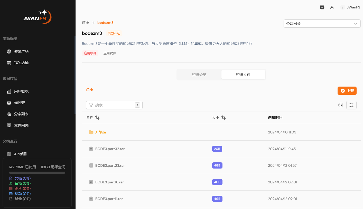Open 资源广场 in the sidebar
Viewport: 363px width, 209px height.
pos(21,51)
